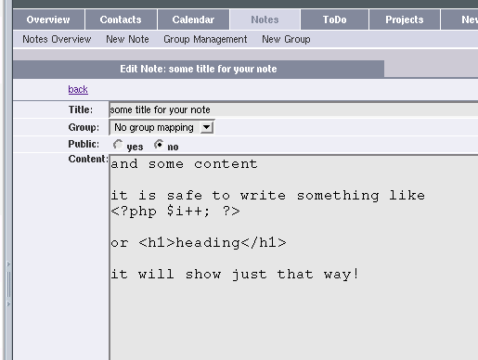This screenshot has width=478, height=360.
Task: Set Public to yes
Action: point(118,145)
